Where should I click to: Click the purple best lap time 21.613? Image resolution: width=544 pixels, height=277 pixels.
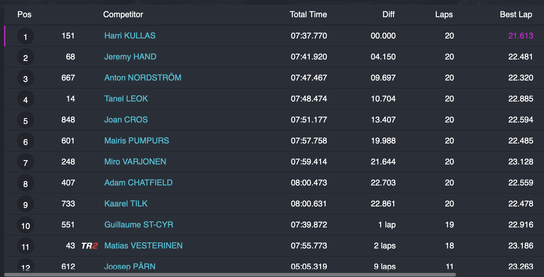(x=520, y=36)
